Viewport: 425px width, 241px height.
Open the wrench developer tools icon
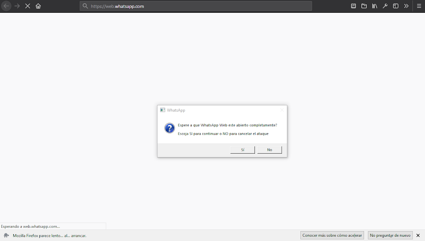tap(385, 6)
